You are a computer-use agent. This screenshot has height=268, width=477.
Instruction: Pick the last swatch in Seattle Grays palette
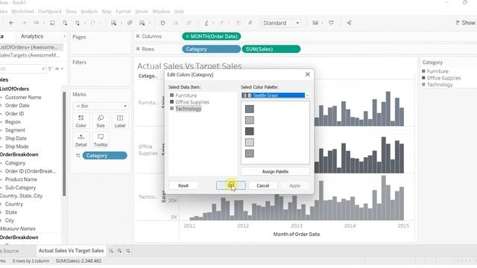(x=250, y=153)
